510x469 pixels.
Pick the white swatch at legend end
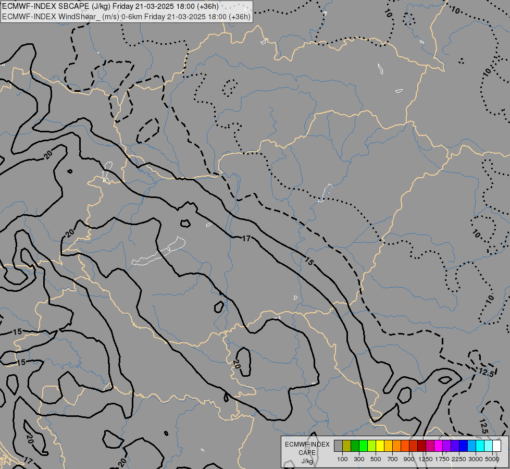(x=497, y=446)
